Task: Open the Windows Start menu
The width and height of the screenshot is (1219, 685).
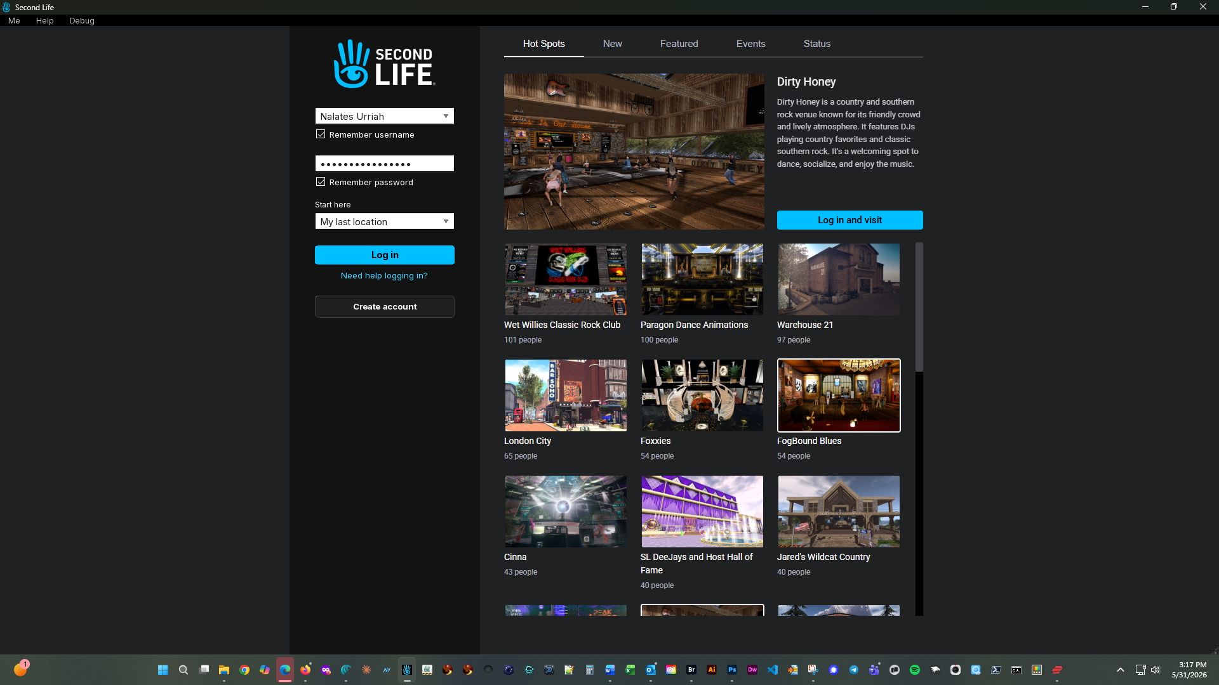Action: coord(163,670)
